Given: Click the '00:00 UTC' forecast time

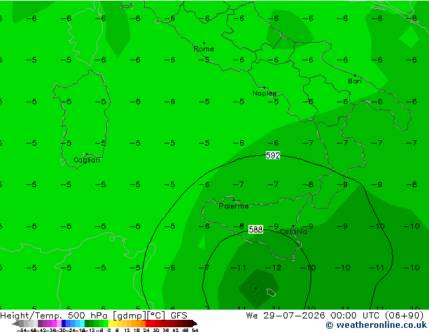Looking at the screenshot, I should pos(355,316).
